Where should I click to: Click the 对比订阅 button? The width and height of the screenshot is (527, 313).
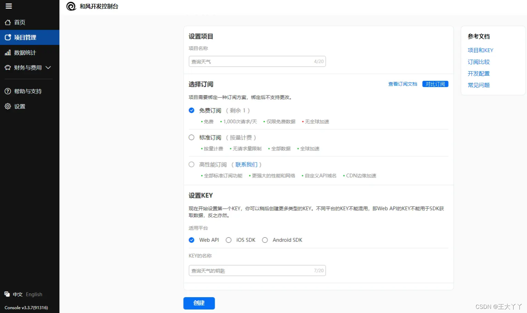click(x=435, y=84)
